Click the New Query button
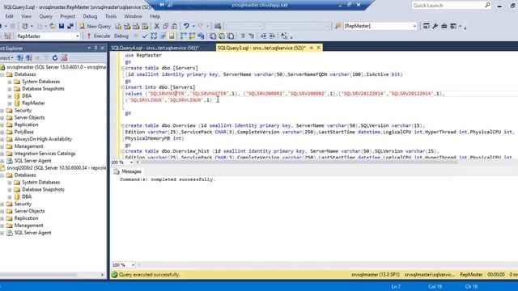 tap(96, 26)
